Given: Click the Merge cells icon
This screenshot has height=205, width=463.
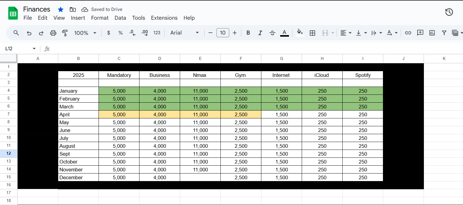Looking at the screenshot, I should click(x=325, y=33).
